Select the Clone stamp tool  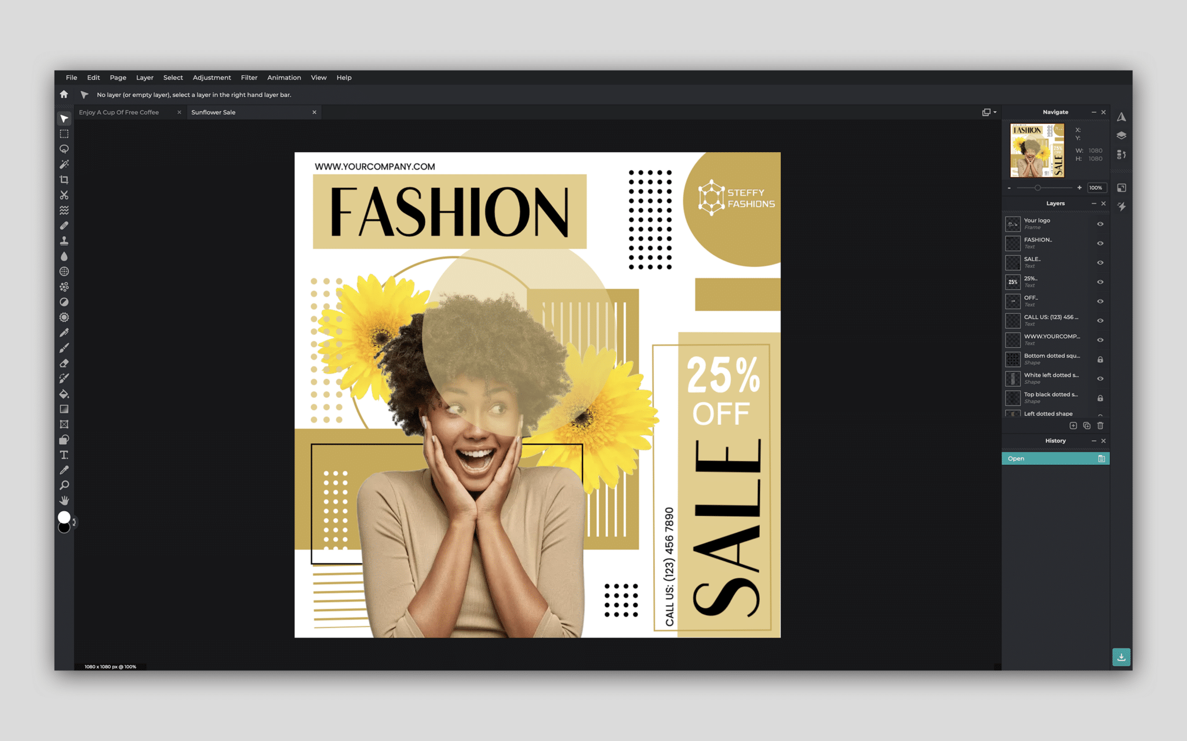64,241
